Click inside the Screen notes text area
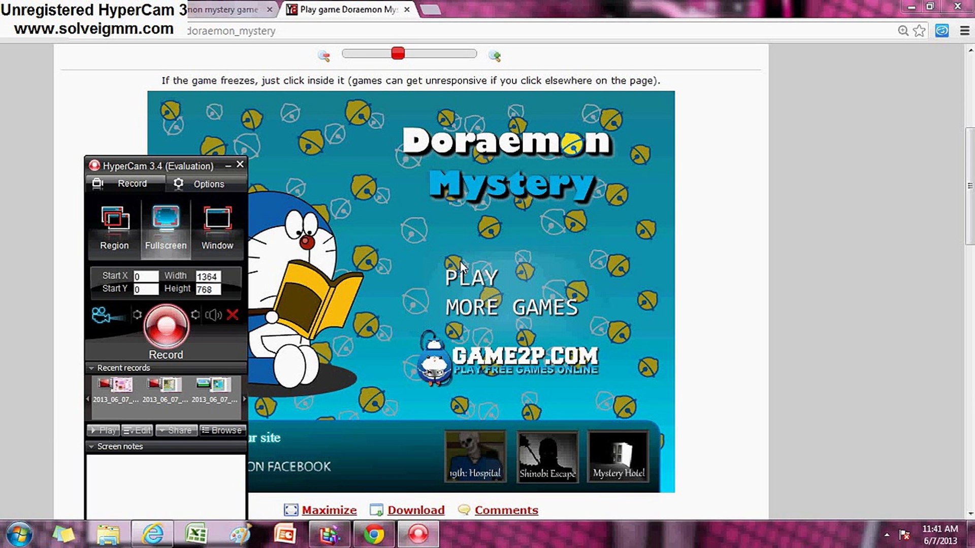The height and width of the screenshot is (548, 975). 166,486
